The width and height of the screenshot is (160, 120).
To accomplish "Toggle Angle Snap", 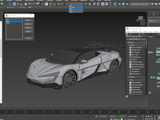I will (x=55, y=4).
